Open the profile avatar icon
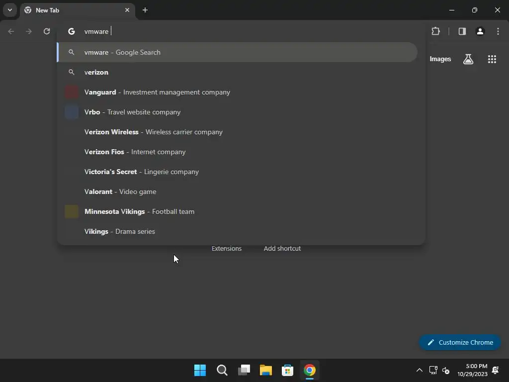This screenshot has height=382, width=509. click(480, 31)
